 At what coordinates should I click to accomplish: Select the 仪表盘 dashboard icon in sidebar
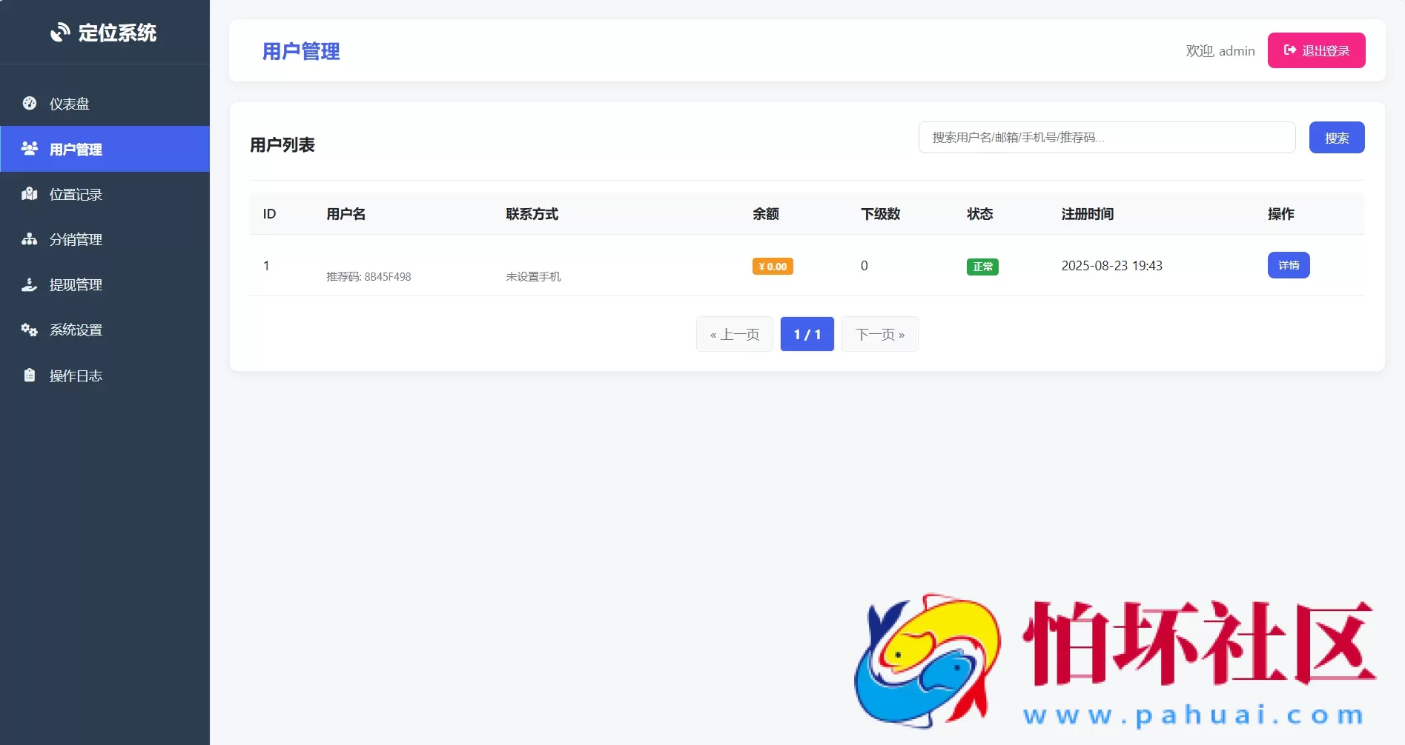point(29,103)
